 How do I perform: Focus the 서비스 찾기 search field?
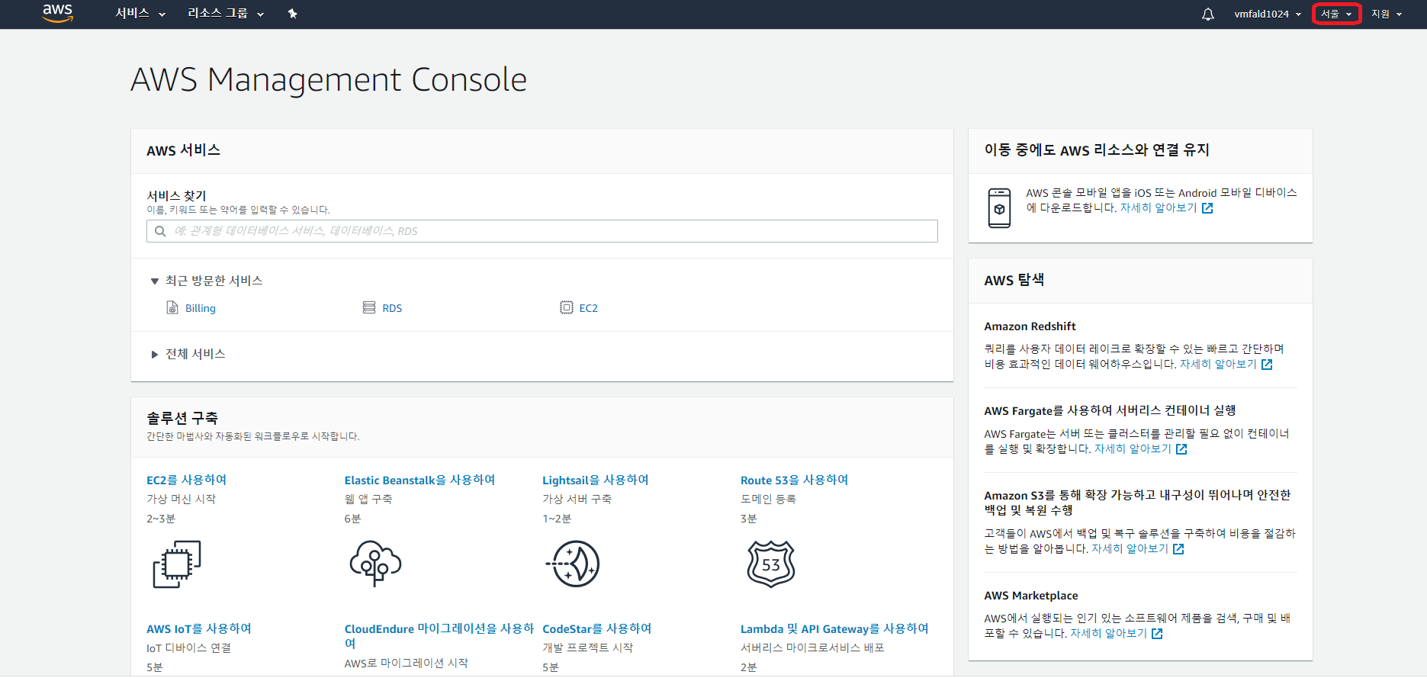(542, 231)
